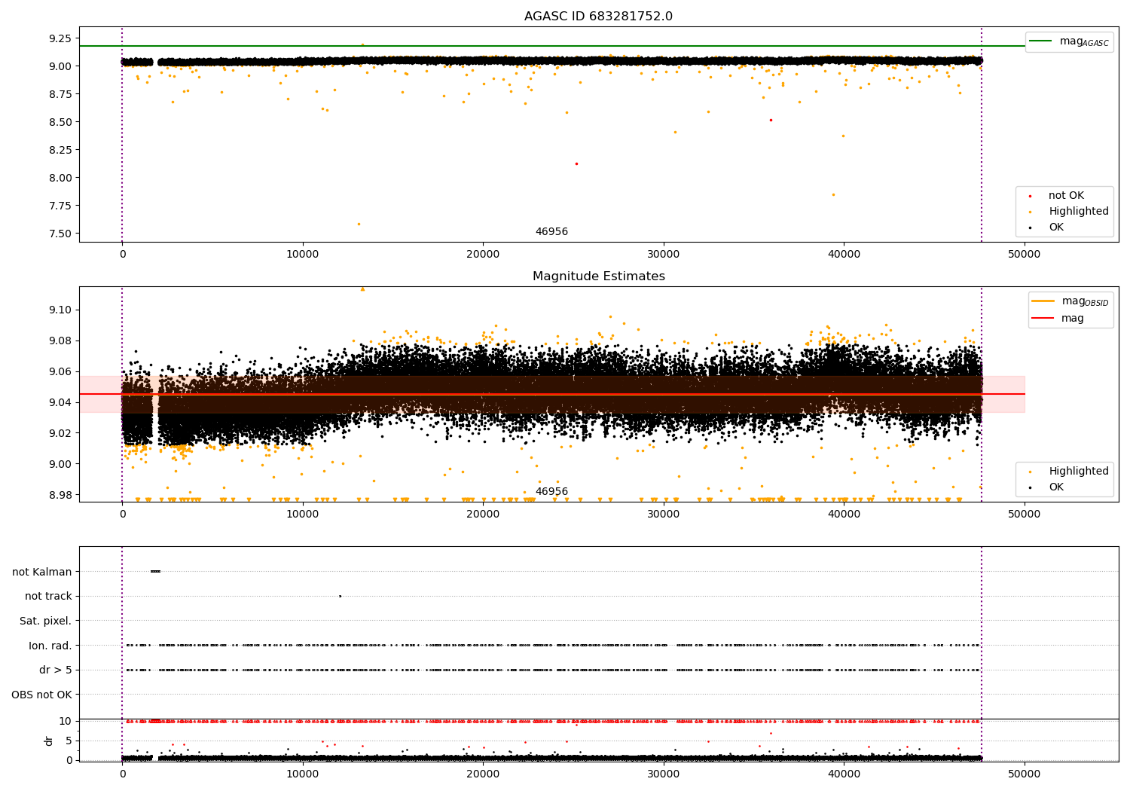The height and width of the screenshot is (791, 1130).
Task: Click the 'not Kalman' black data marker
Action: click(155, 571)
